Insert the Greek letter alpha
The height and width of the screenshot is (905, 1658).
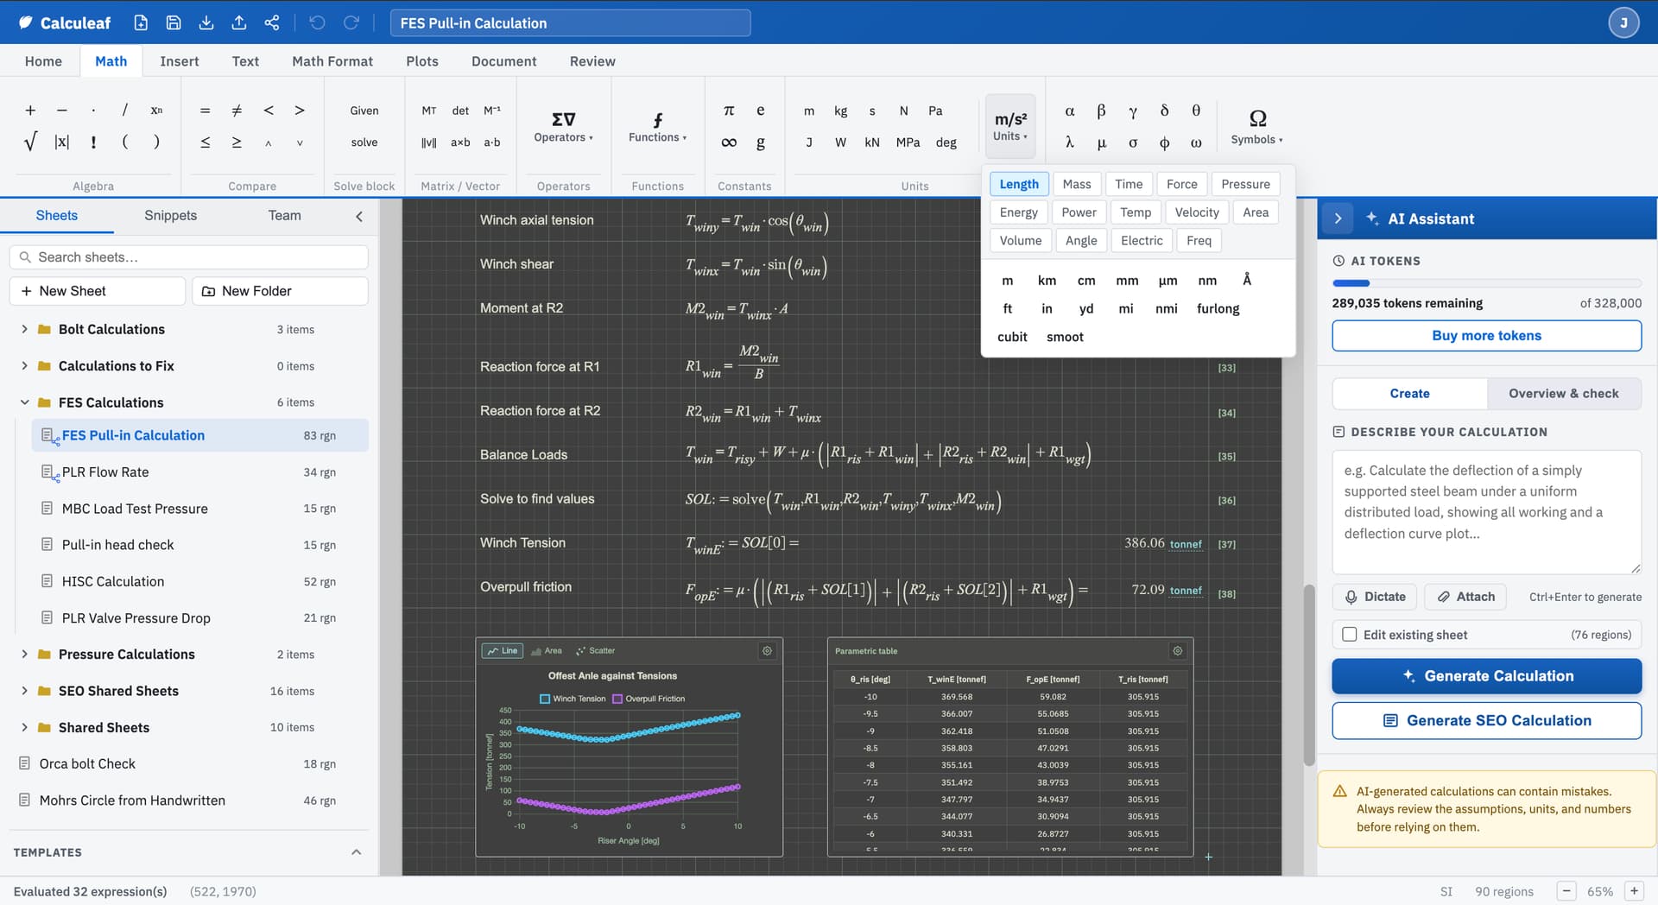pos(1070,111)
